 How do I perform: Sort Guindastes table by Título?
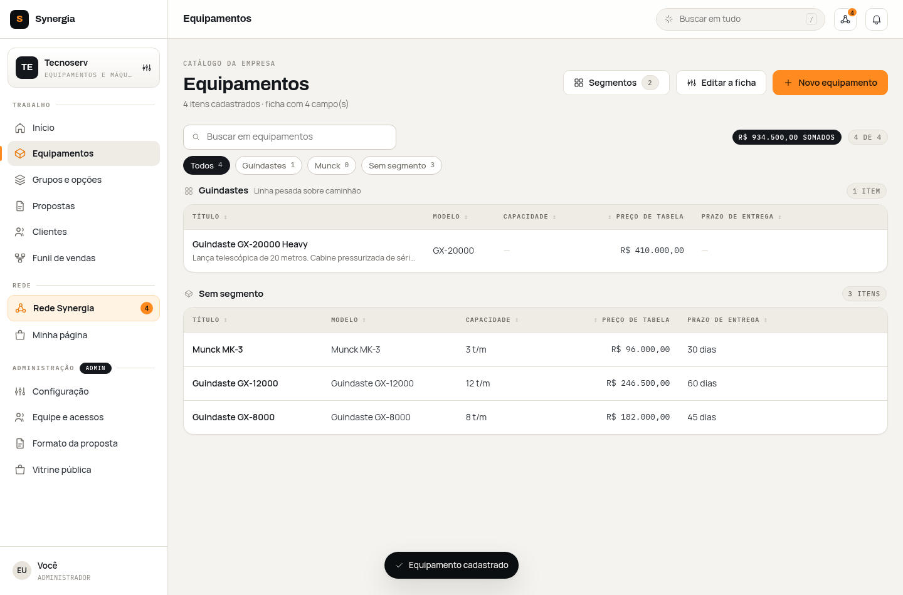(210, 217)
